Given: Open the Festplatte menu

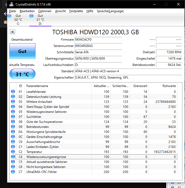Looking at the screenshot, I should coord(76,11).
